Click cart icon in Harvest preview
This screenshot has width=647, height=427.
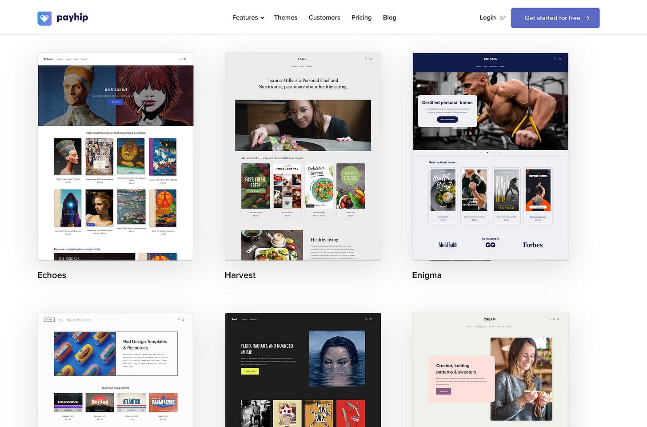point(371,58)
